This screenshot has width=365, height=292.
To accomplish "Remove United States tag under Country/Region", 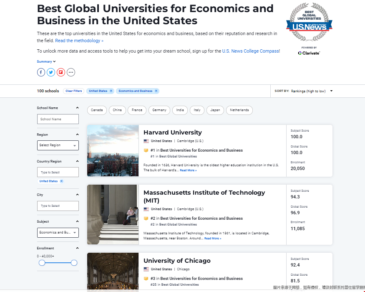I will [61, 181].
